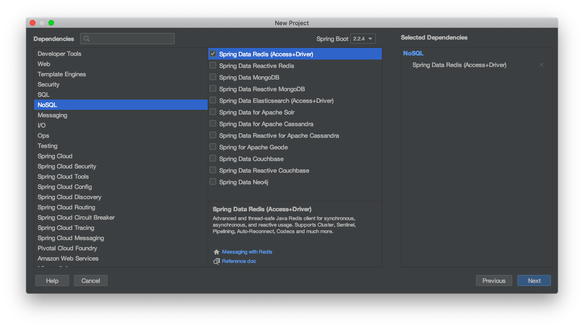Choose the Spring Cloud Tools category

[121, 177]
